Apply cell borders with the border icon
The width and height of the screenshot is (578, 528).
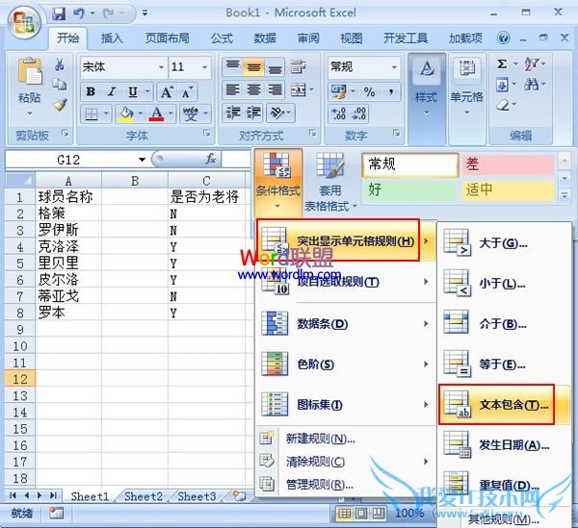point(92,113)
